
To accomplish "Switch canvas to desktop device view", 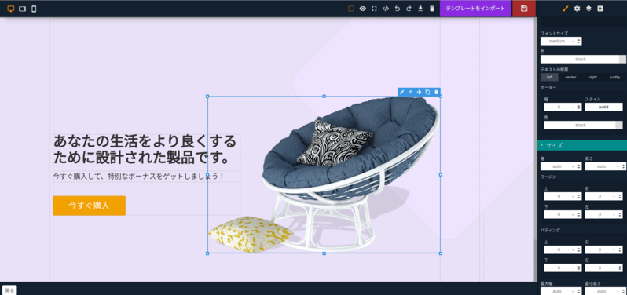I will 11,9.
